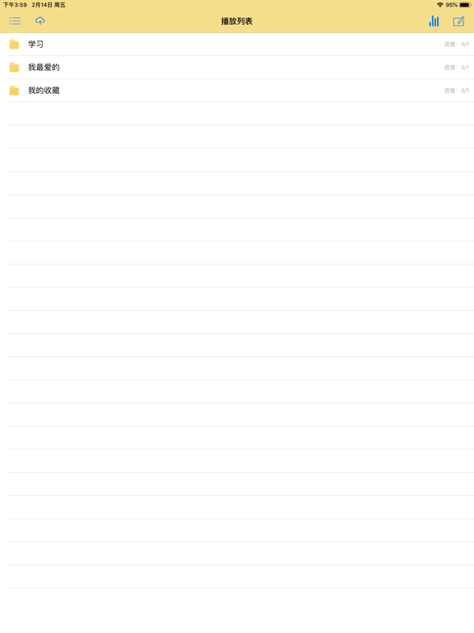The image size is (474, 633).
Task: Click the 学习 folder icon
Action: [14, 44]
